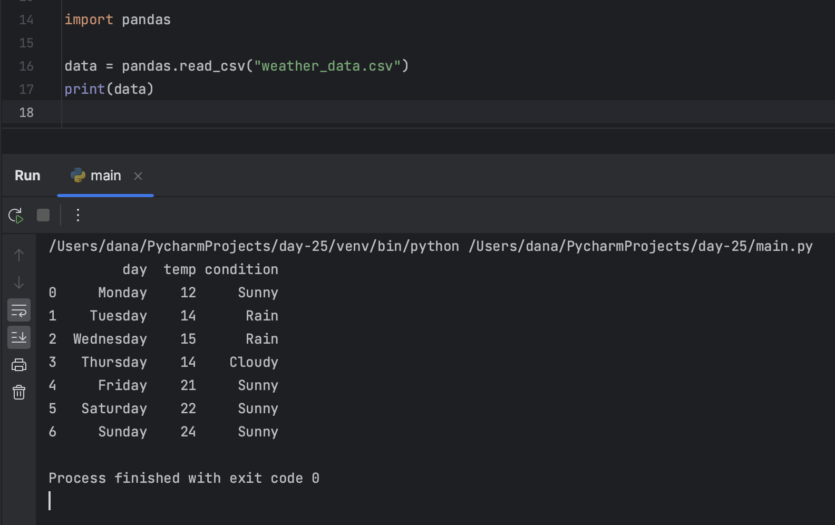Screen dimensions: 835x525
Task: Click the Down the stack trace arrow
Action: click(x=19, y=283)
